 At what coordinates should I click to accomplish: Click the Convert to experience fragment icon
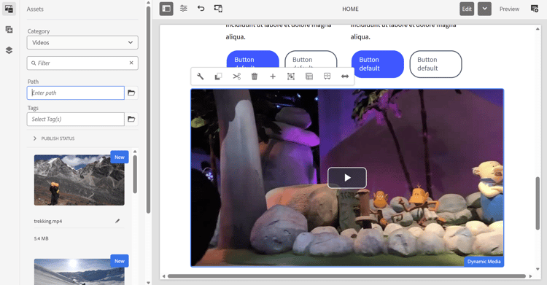327,77
